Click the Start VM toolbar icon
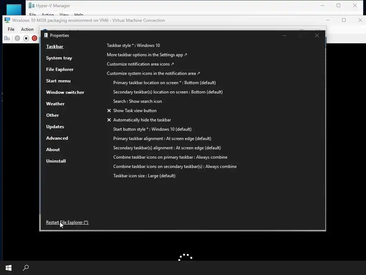 [x=17, y=38]
